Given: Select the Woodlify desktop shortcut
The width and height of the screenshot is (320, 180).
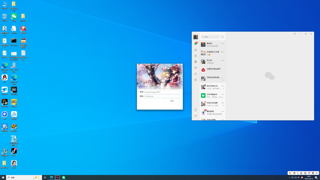Looking at the screenshot, I should [14, 91].
